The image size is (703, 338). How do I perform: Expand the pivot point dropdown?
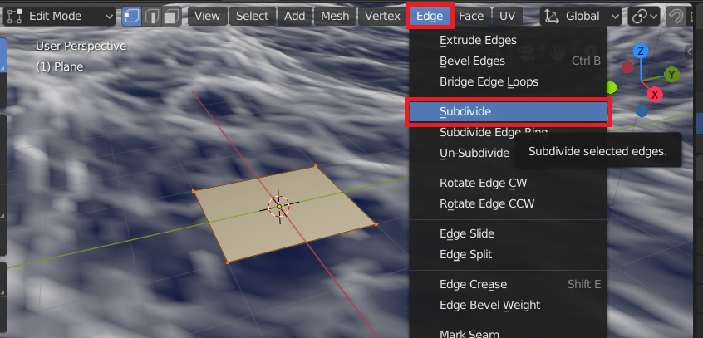coord(644,16)
